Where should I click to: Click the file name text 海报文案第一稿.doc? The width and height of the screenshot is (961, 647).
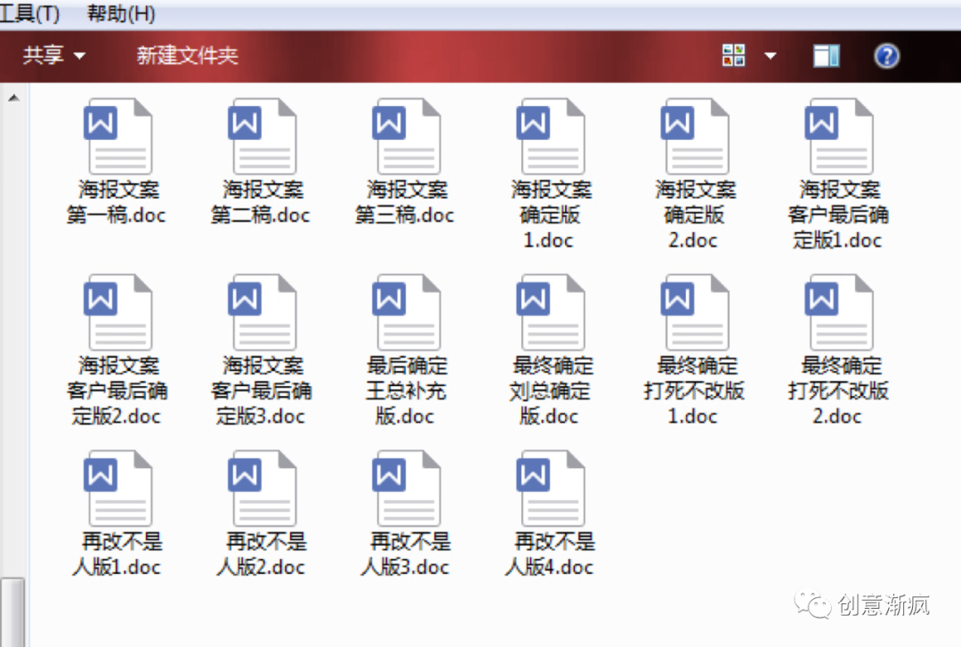coord(117,202)
